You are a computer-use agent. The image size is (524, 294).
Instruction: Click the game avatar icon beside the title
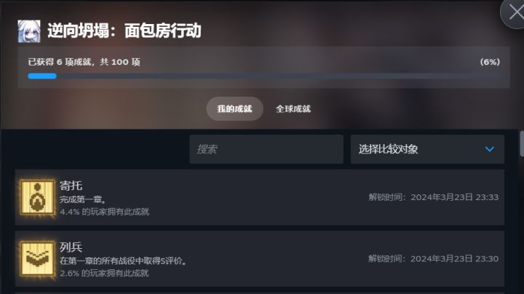coord(29,31)
